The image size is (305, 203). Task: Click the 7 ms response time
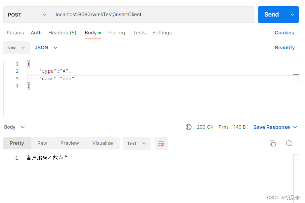click(223, 127)
